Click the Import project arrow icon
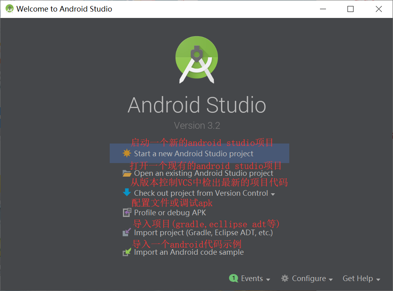This screenshot has width=393, height=291. pyautogui.click(x=127, y=232)
